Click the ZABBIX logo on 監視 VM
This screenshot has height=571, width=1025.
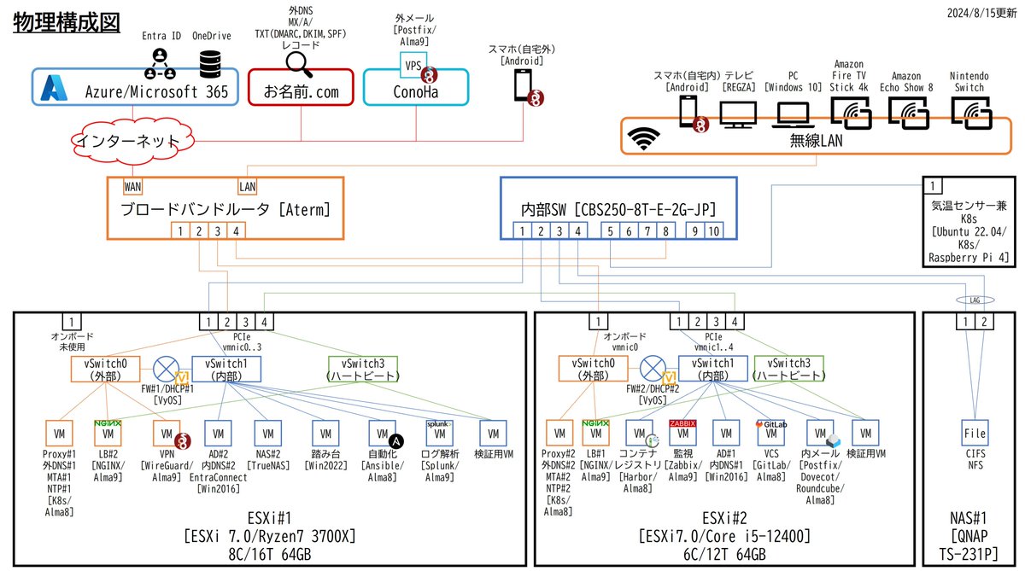[682, 423]
